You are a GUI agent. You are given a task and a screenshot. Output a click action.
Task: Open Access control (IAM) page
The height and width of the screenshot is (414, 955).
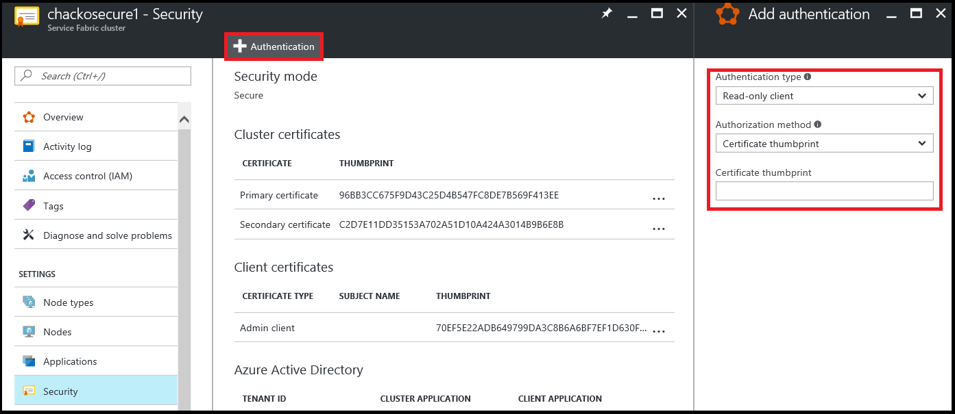(96, 176)
